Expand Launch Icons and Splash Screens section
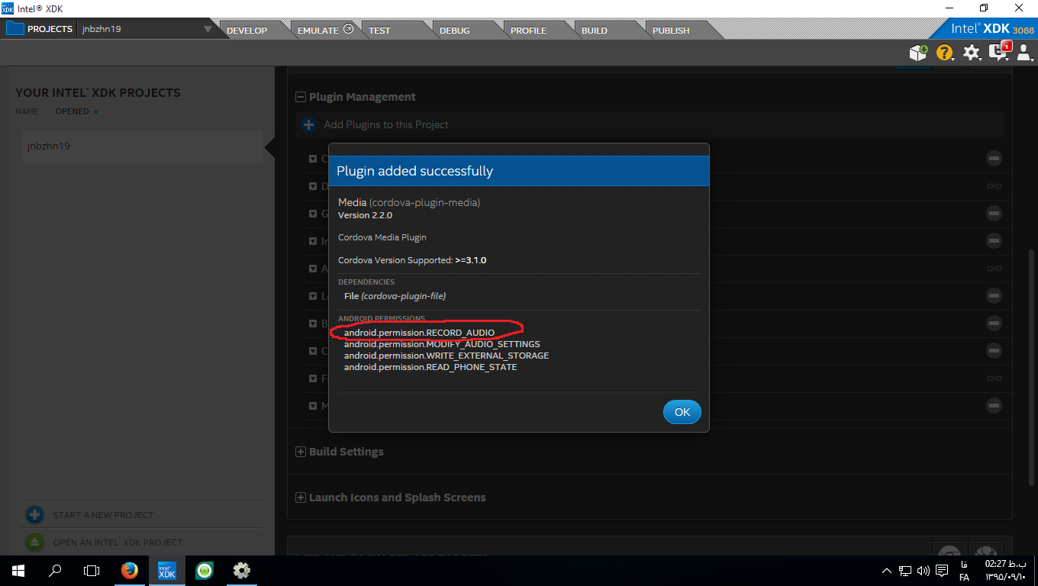The height and width of the screenshot is (586, 1038). click(301, 497)
